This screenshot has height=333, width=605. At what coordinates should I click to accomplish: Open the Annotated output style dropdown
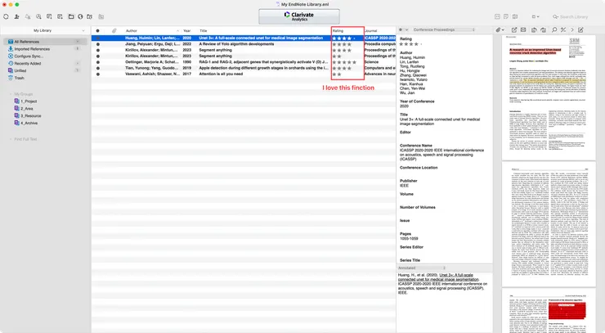(422, 268)
